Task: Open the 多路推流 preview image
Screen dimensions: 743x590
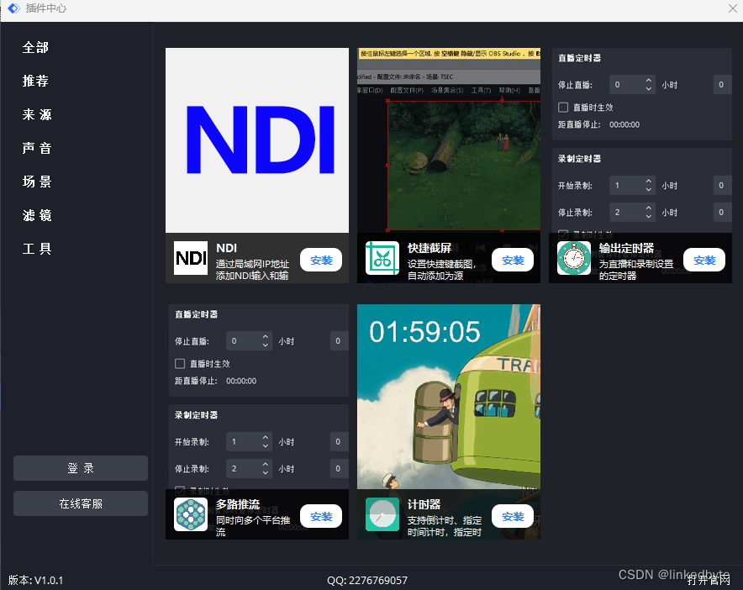Action: (257, 397)
